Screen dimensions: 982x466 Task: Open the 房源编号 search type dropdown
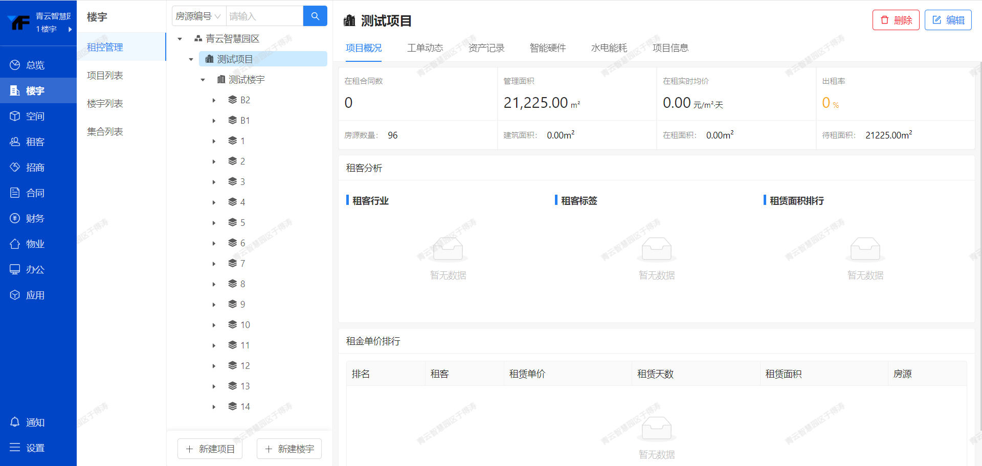(x=198, y=16)
